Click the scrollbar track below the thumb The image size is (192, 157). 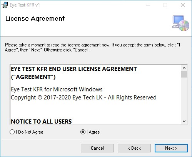tap(184, 98)
